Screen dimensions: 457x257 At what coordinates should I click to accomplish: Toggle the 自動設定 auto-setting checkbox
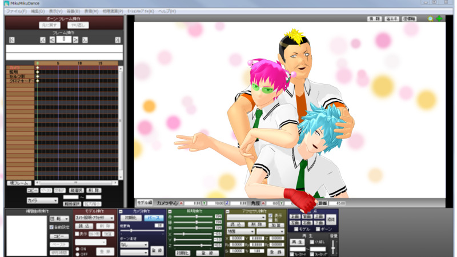point(51,227)
